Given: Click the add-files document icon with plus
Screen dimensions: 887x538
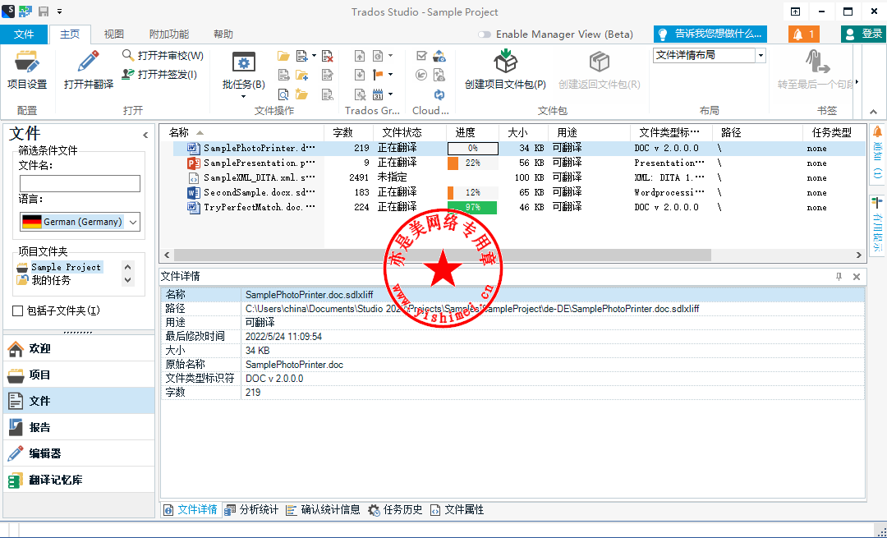Looking at the screenshot, I should [x=302, y=56].
